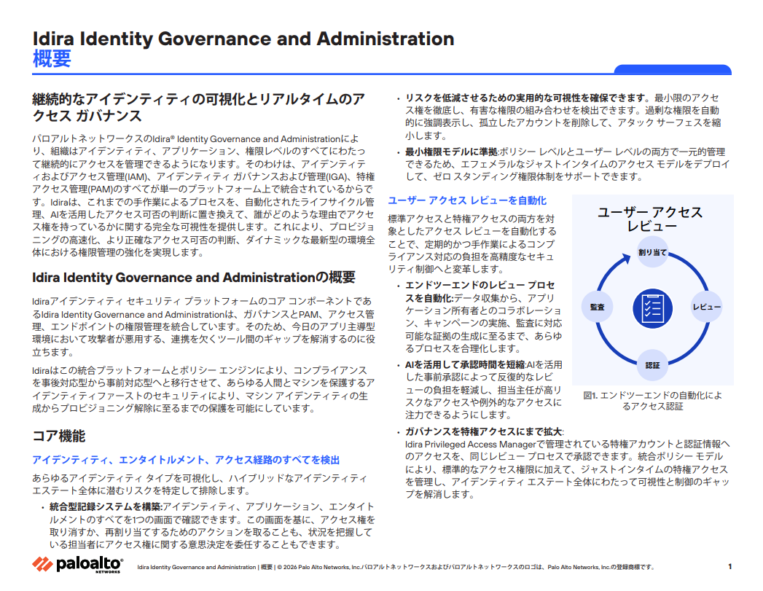The width and height of the screenshot is (763, 591).
Task: Select the 監査 node in the diagram
Action: click(x=598, y=307)
